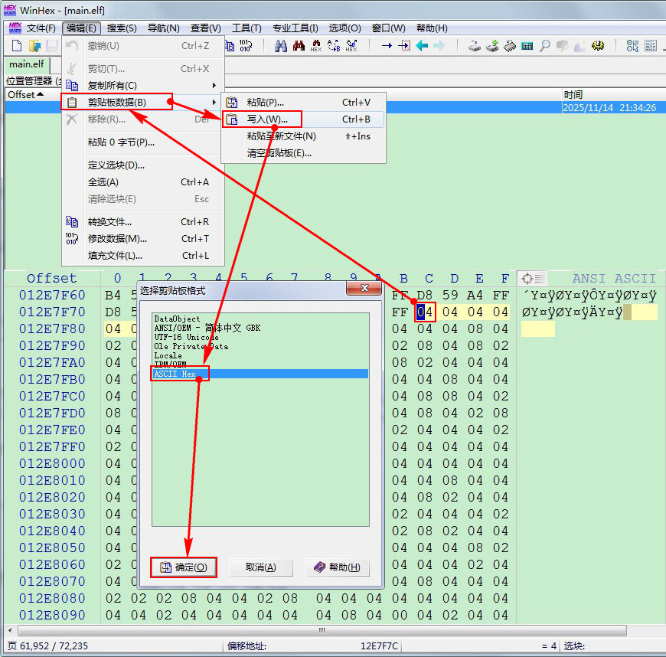Select 粘贴(P)... in the submenu
Image resolution: width=666 pixels, height=657 pixels.
[x=265, y=102]
